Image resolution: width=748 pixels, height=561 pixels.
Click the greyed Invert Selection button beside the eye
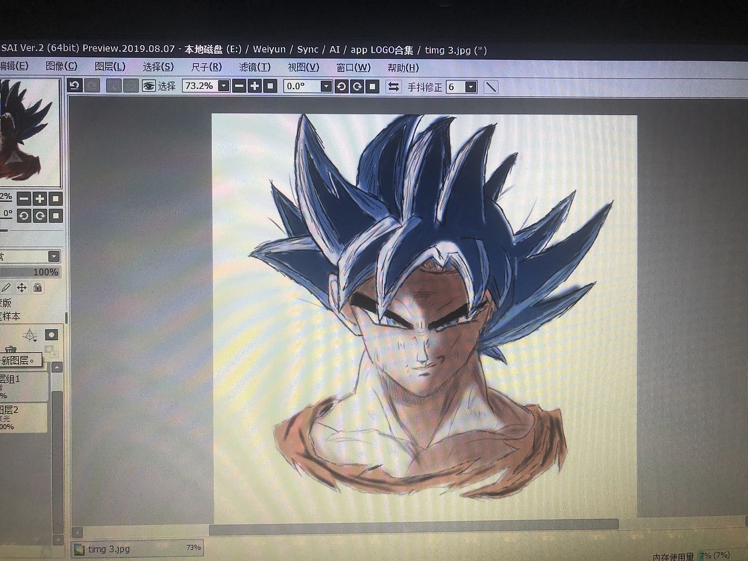point(131,86)
